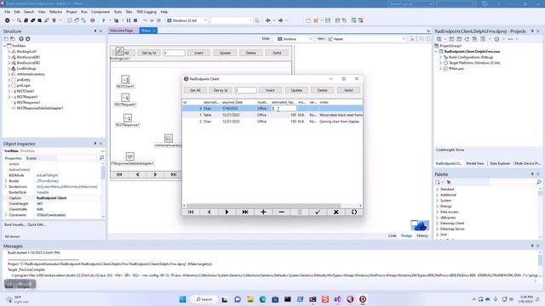Expand Build Configurations node in Projects
The width and height of the screenshot is (545, 306).
(441, 57)
